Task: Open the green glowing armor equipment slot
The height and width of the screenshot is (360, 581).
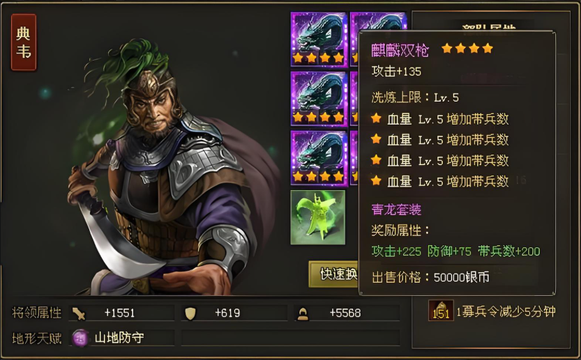Action: pyautogui.click(x=318, y=217)
